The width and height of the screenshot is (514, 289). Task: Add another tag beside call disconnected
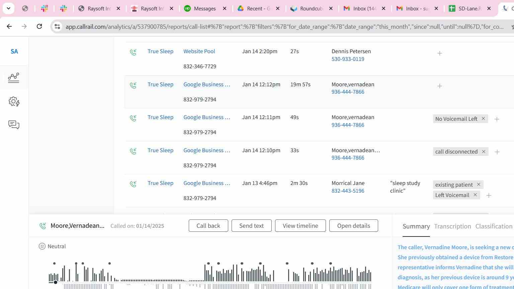tap(497, 152)
